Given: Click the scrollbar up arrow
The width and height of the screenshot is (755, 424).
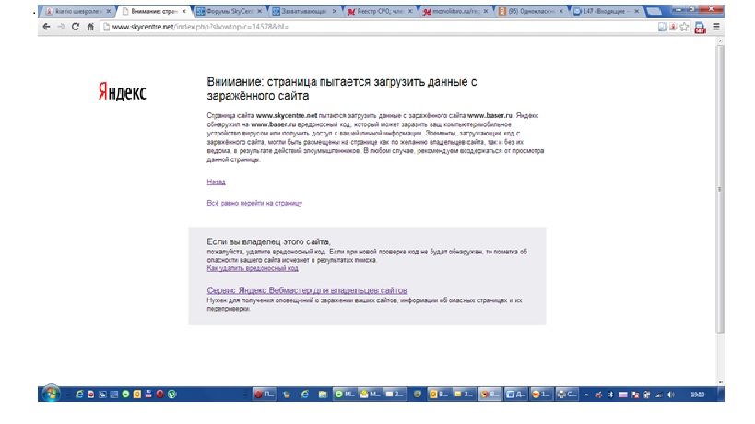Looking at the screenshot, I should point(720,41).
